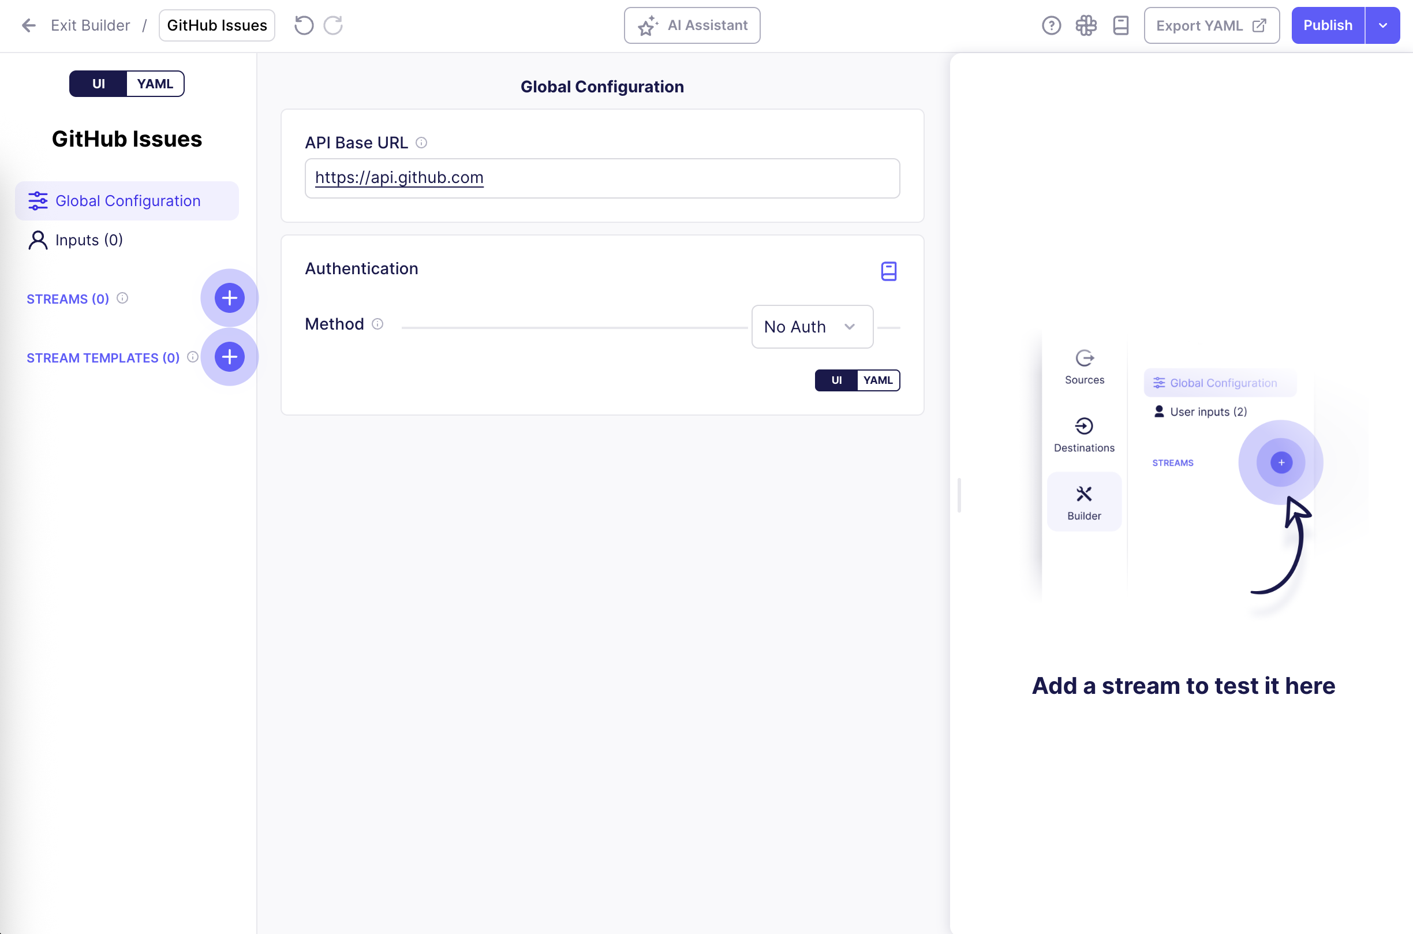
Task: Add a new stream with plus button
Action: pyautogui.click(x=229, y=298)
